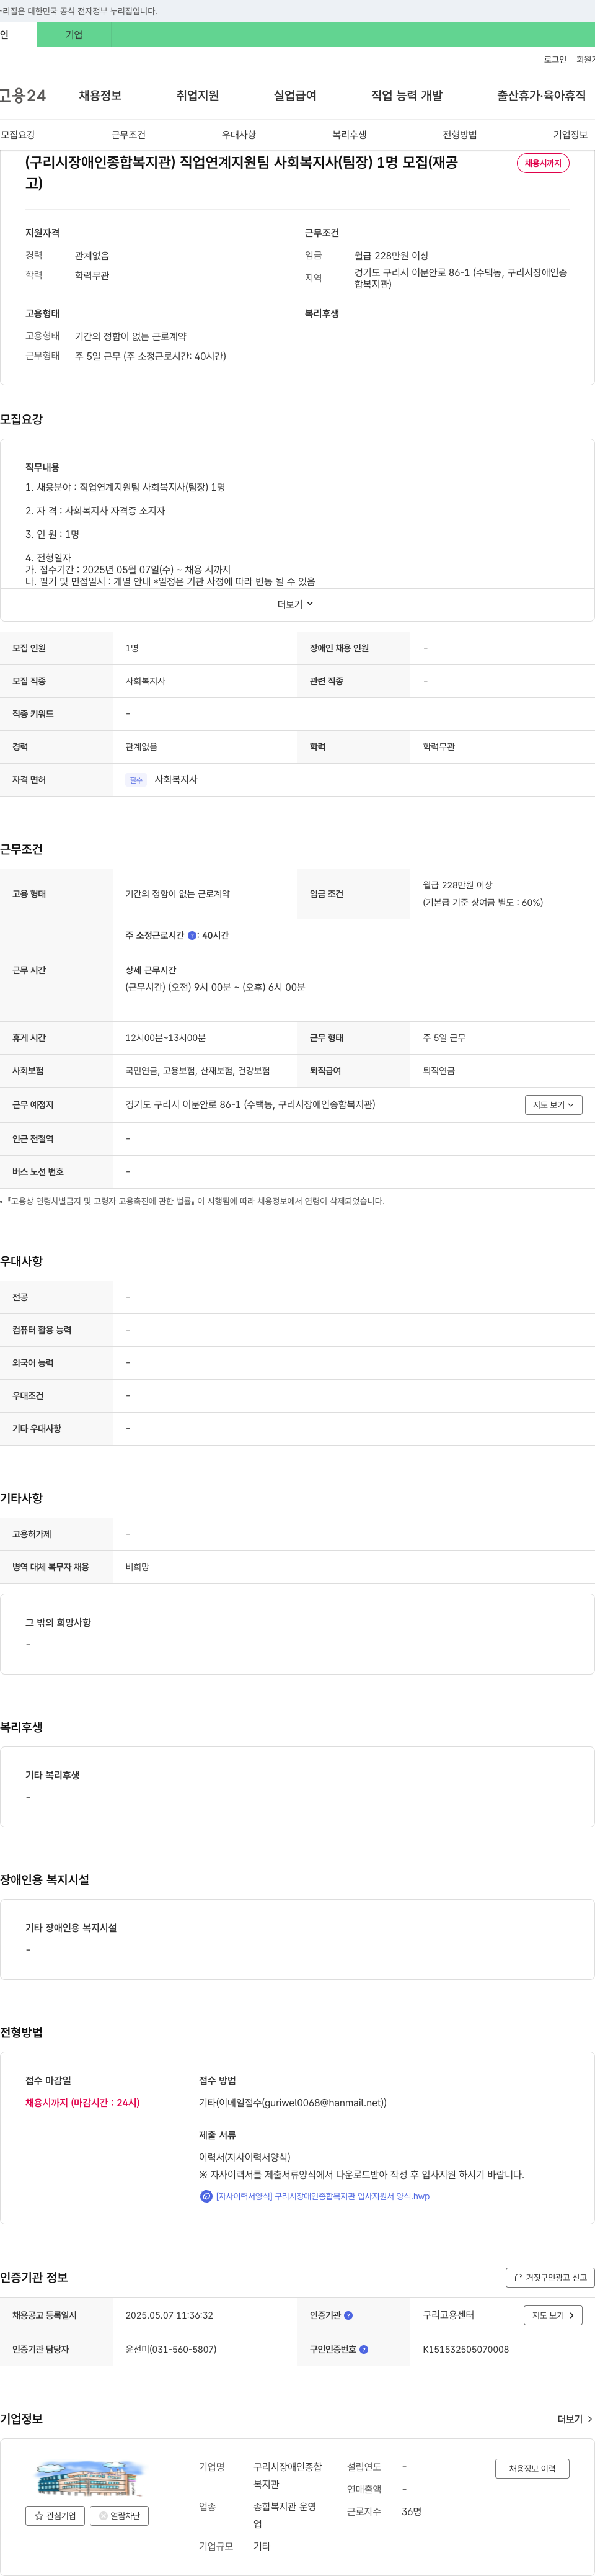Open 지도 보기 for 근무 예정지
Screen dimensions: 595x2576
tap(553, 1105)
